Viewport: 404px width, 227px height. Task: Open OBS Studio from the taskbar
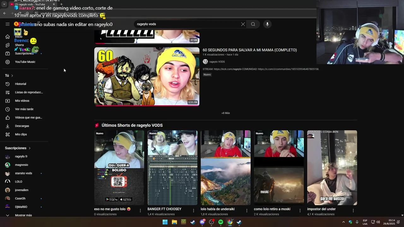211,222
